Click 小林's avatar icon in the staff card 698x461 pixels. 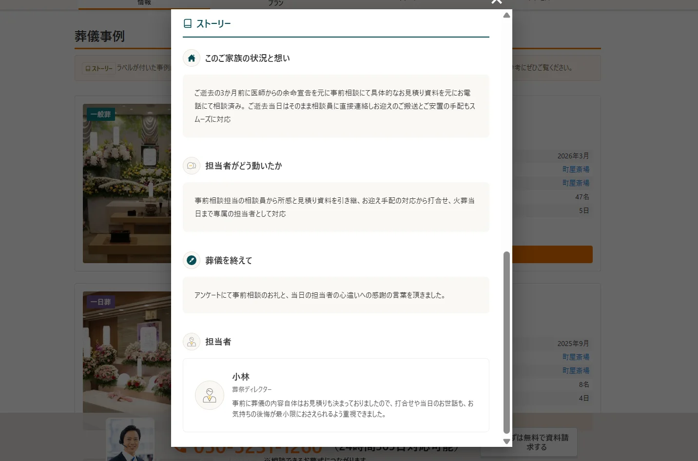[x=209, y=395]
